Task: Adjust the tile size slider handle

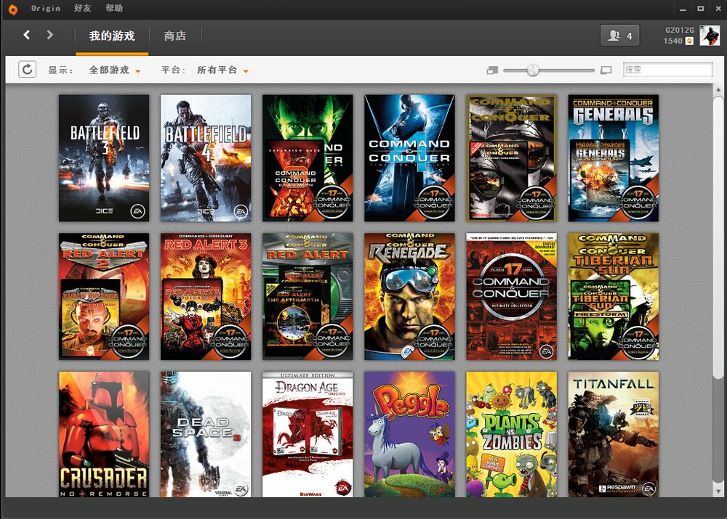Action: [533, 70]
